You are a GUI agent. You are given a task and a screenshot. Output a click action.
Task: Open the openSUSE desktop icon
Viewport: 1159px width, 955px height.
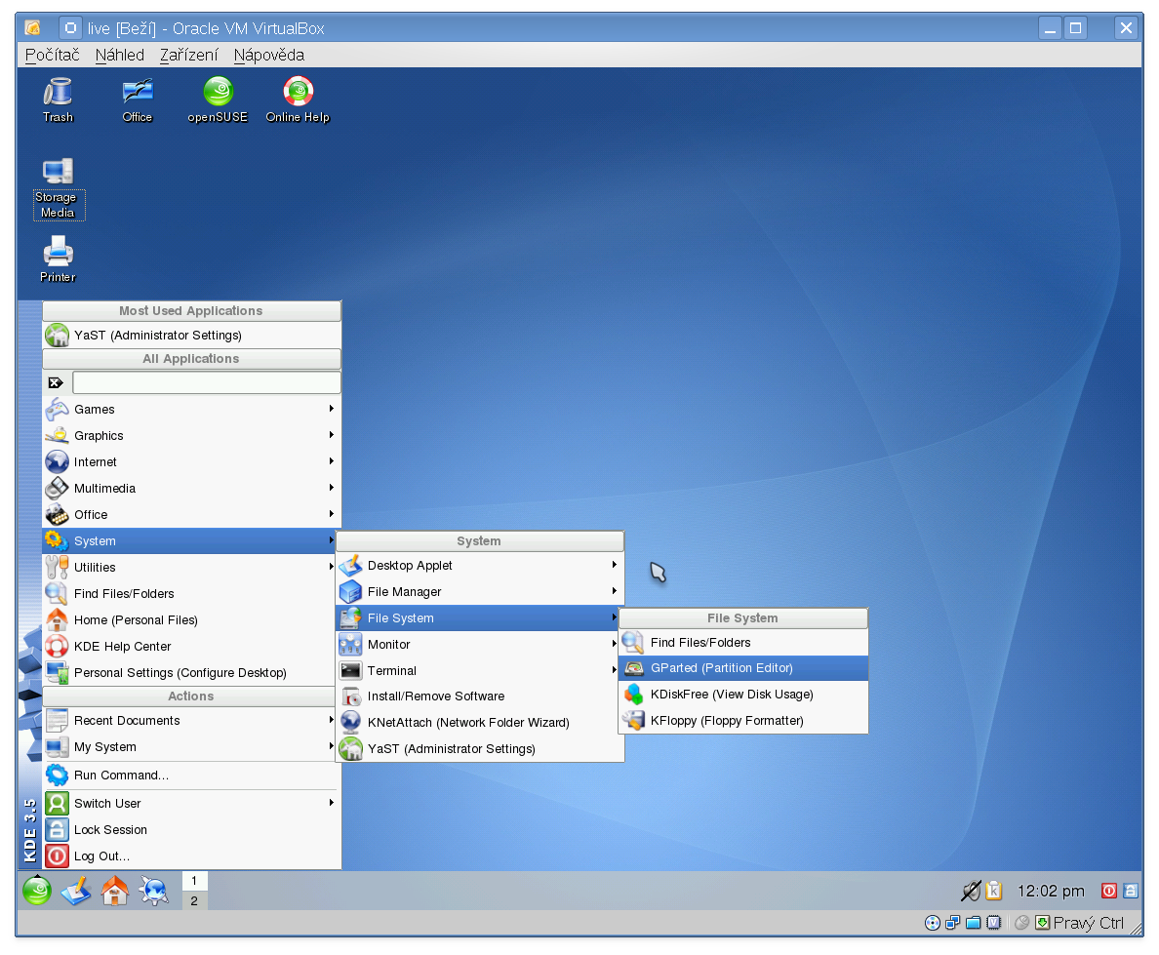tap(218, 94)
